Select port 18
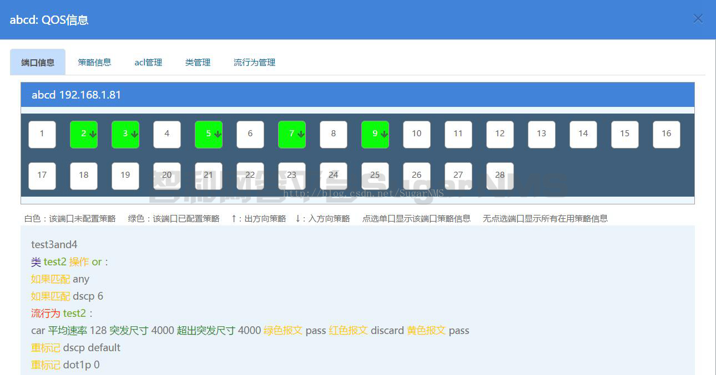Viewport: 716px width, 375px height. pos(84,176)
